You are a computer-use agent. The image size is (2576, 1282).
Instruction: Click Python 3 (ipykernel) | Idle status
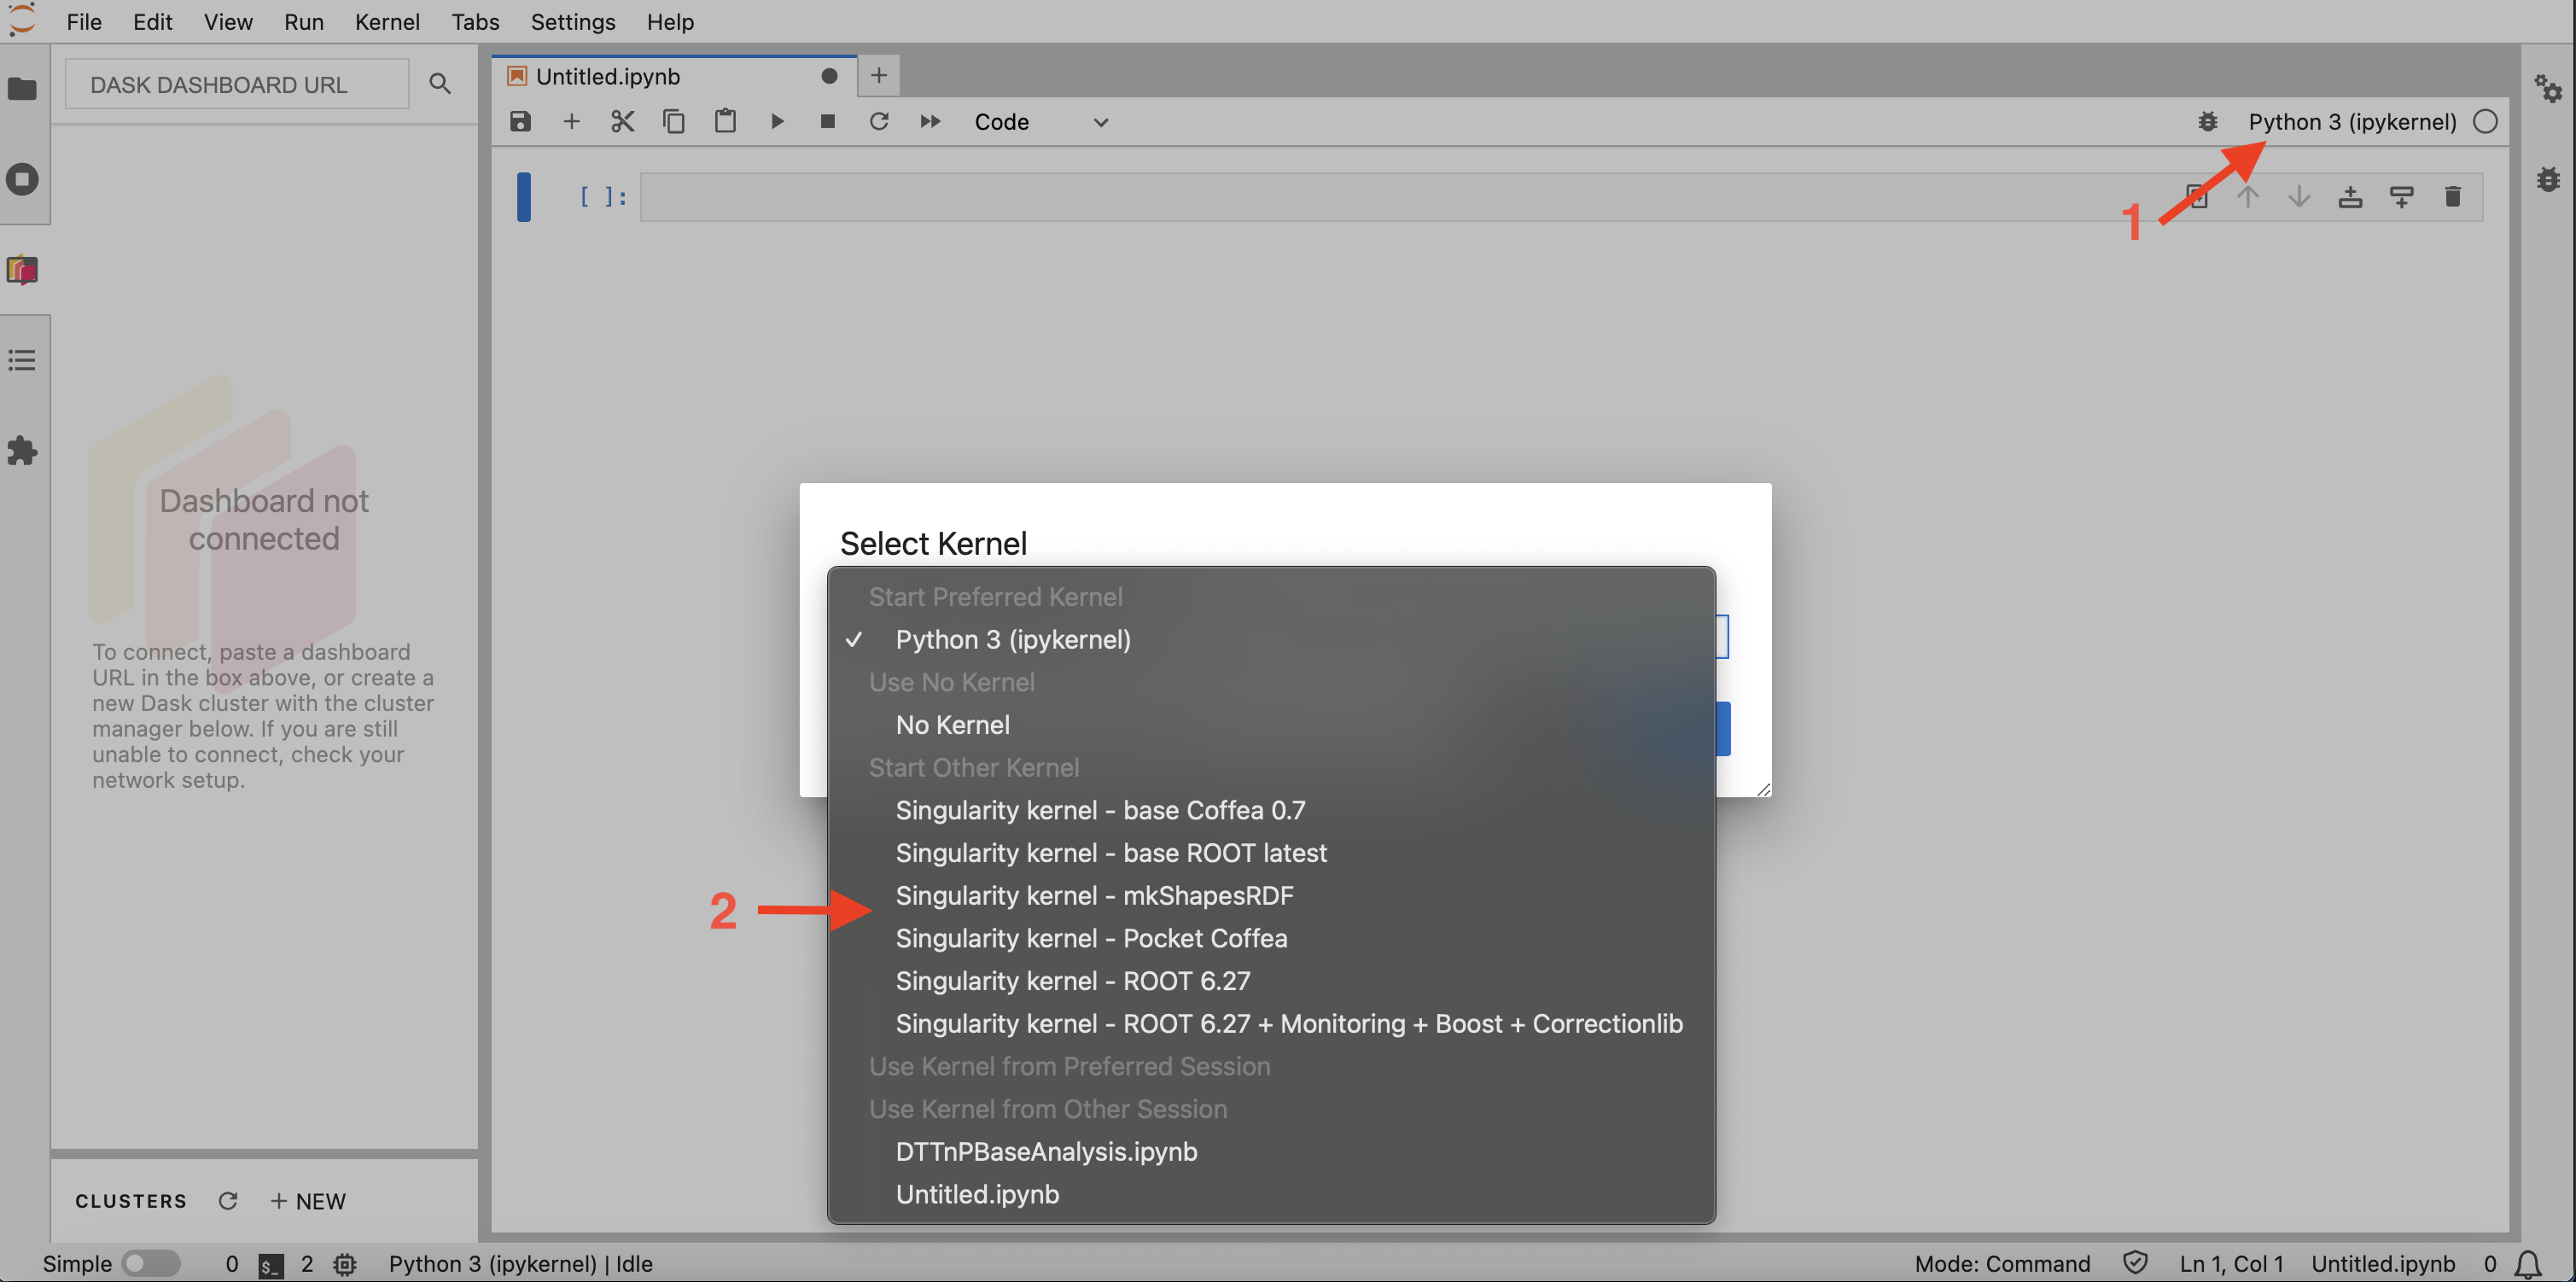[520, 1264]
